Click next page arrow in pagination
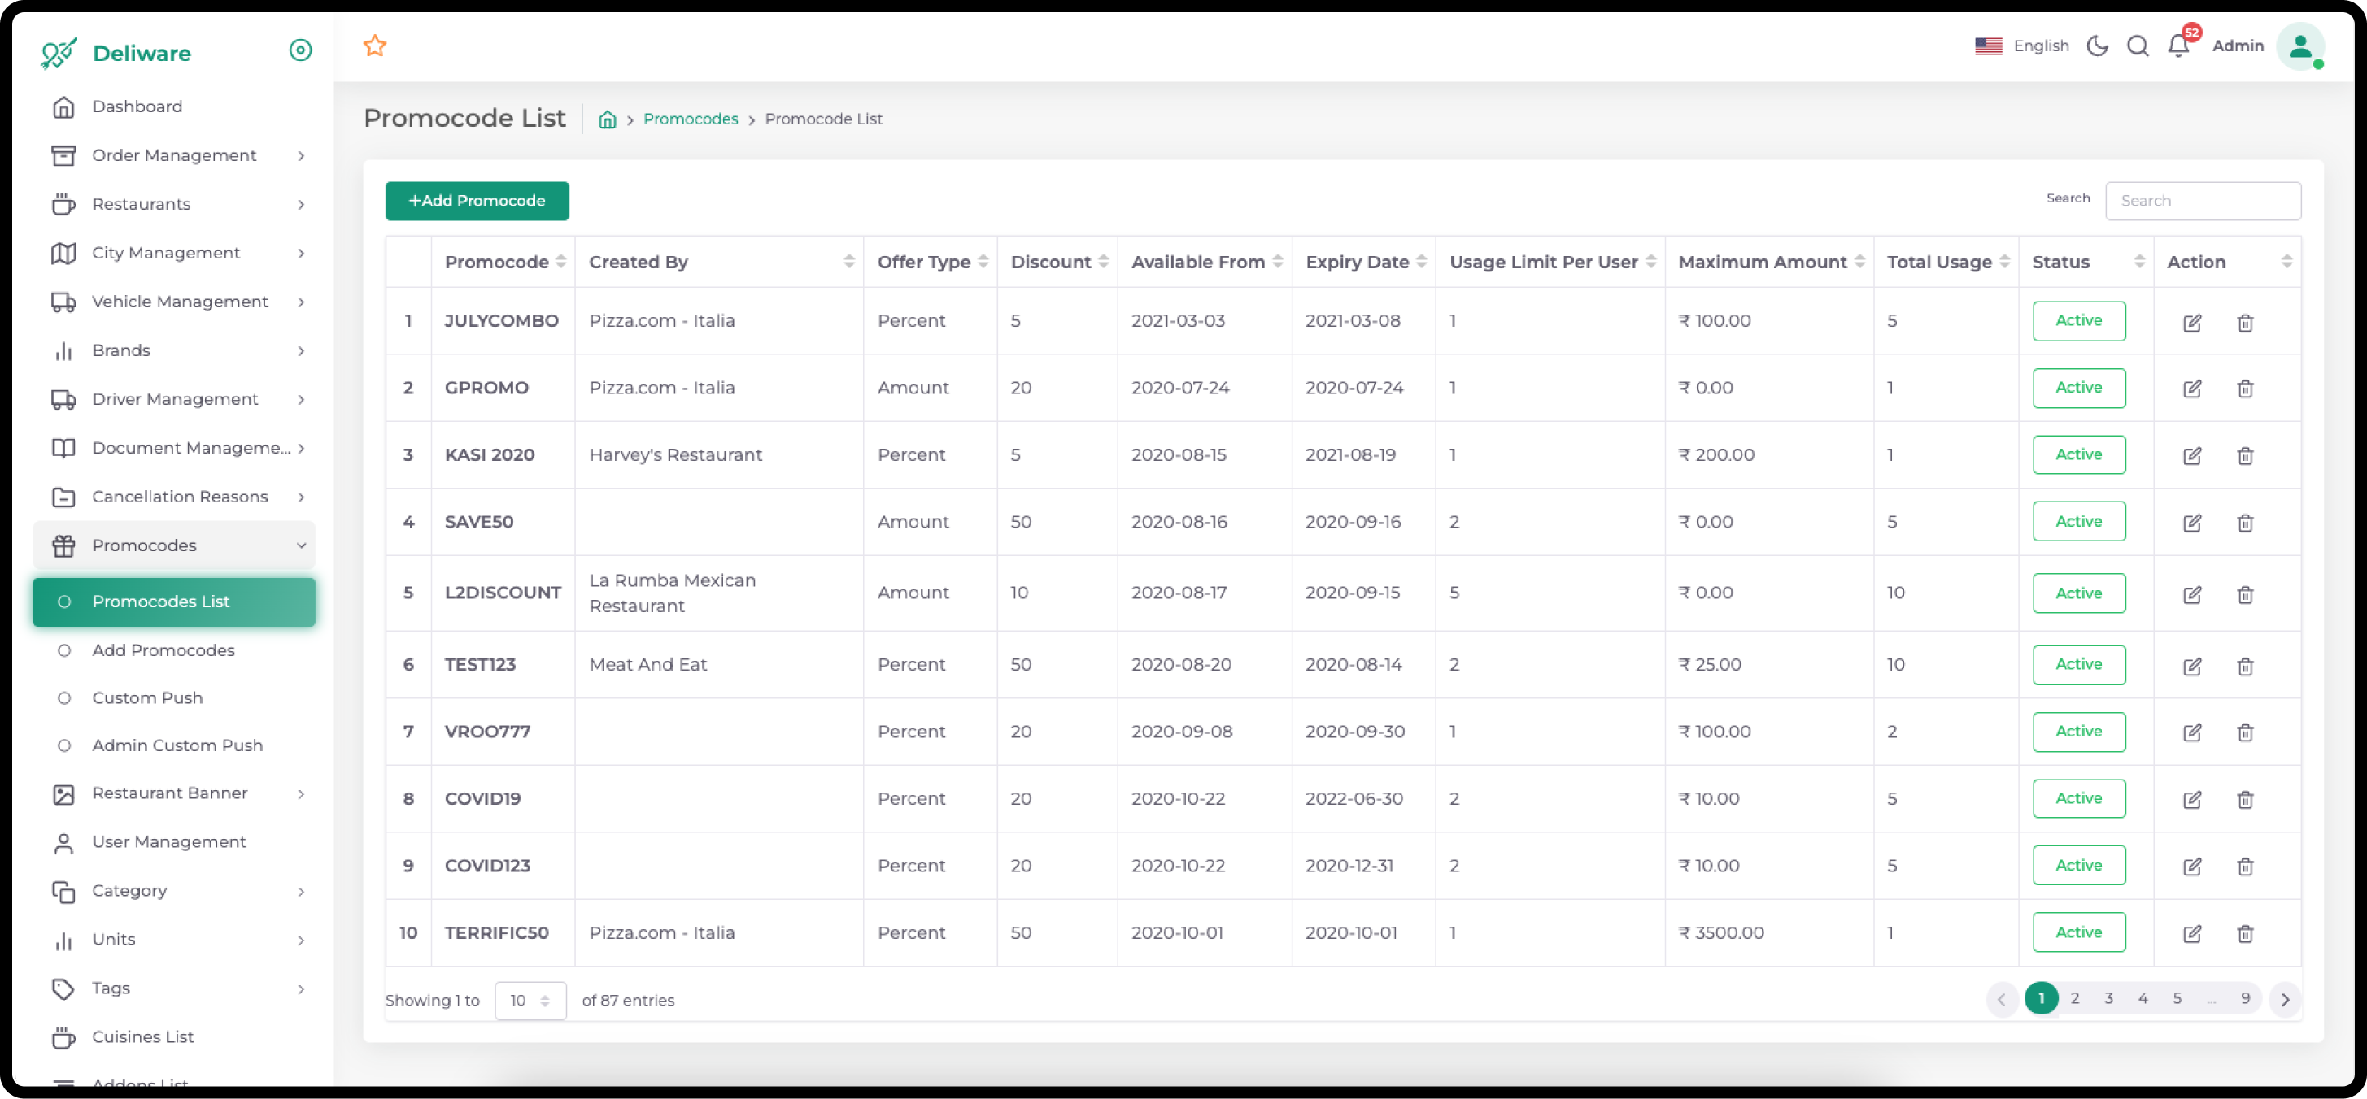The image size is (2367, 1099). pos(2284,1000)
